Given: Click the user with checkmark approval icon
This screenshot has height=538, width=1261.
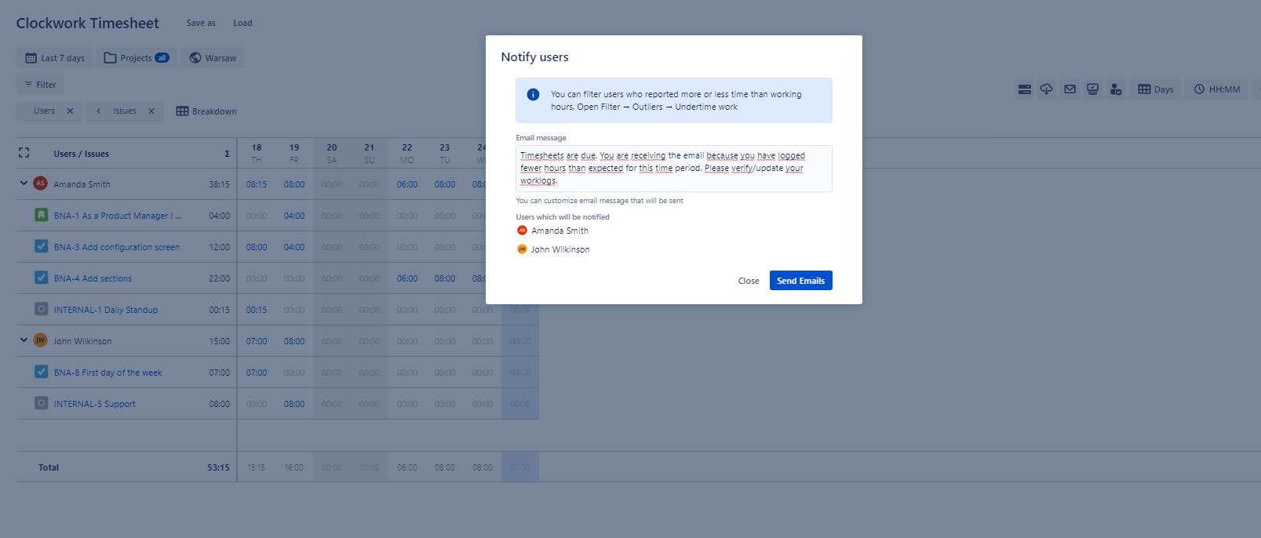Looking at the screenshot, I should [x=1115, y=89].
